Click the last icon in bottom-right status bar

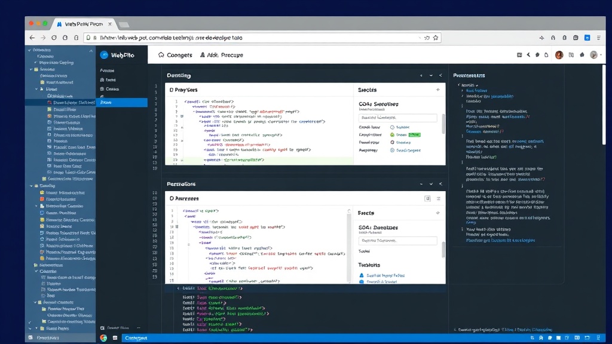[598, 338]
